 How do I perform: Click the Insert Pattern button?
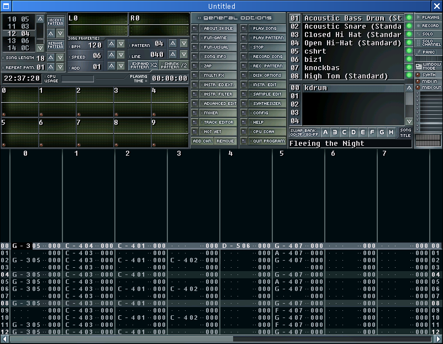click(55, 22)
